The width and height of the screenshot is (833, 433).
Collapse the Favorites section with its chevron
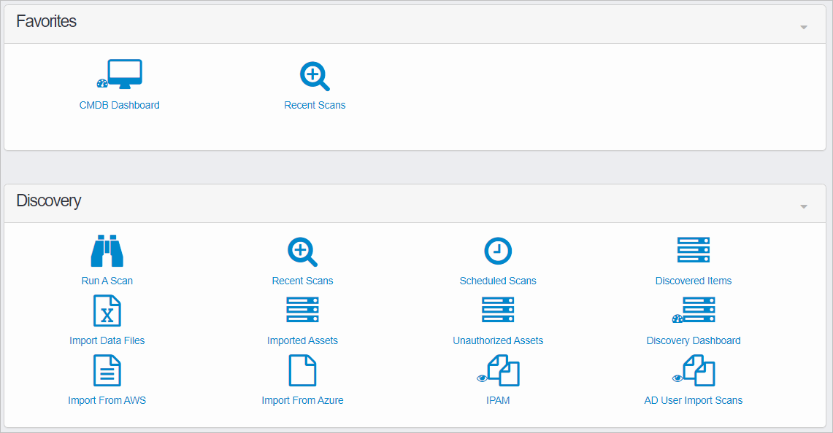click(x=803, y=26)
